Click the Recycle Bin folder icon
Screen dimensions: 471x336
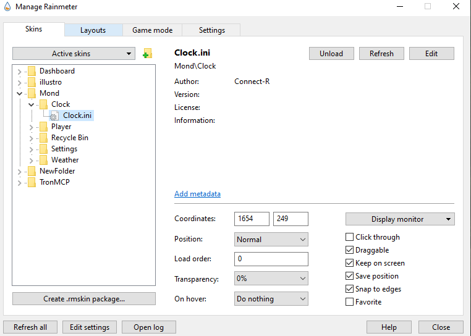pos(43,138)
